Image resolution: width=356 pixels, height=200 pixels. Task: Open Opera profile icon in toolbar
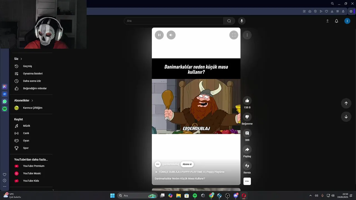point(343,11)
